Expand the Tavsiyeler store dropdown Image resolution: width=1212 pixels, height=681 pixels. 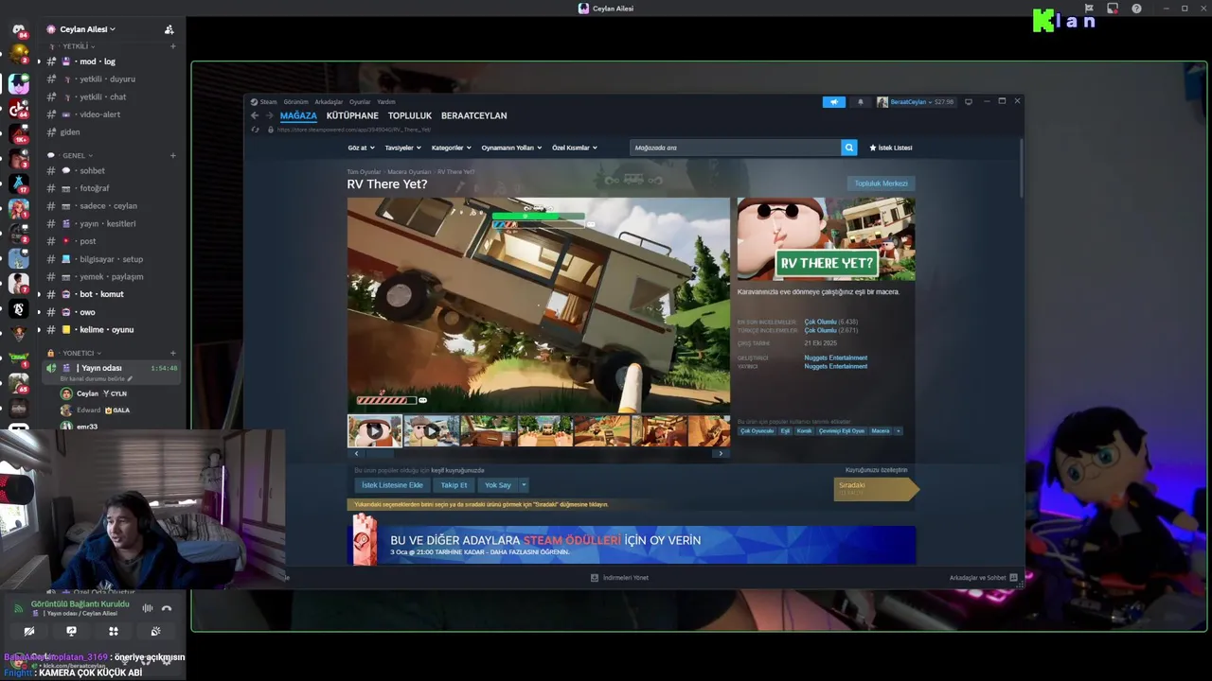click(402, 148)
